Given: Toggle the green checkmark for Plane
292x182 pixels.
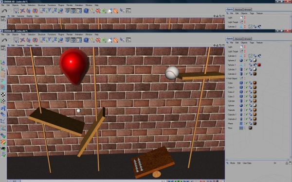Looking at the screenshot, I should pos(247,123).
